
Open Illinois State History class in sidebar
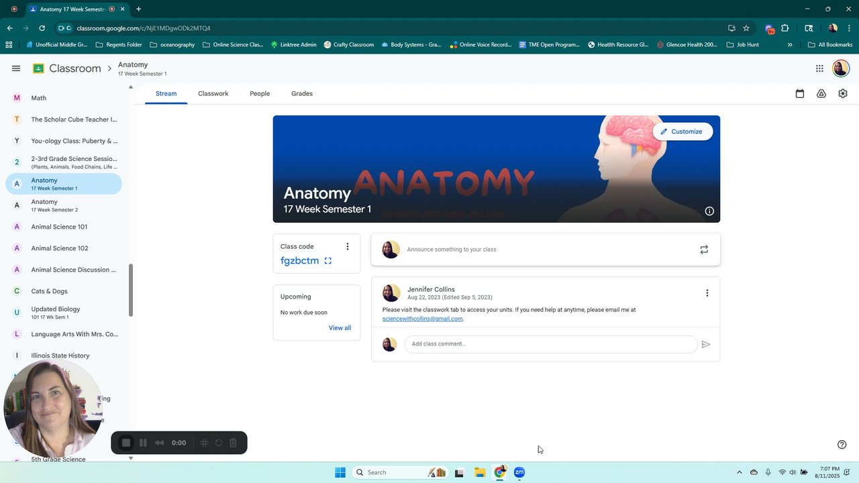point(64,356)
